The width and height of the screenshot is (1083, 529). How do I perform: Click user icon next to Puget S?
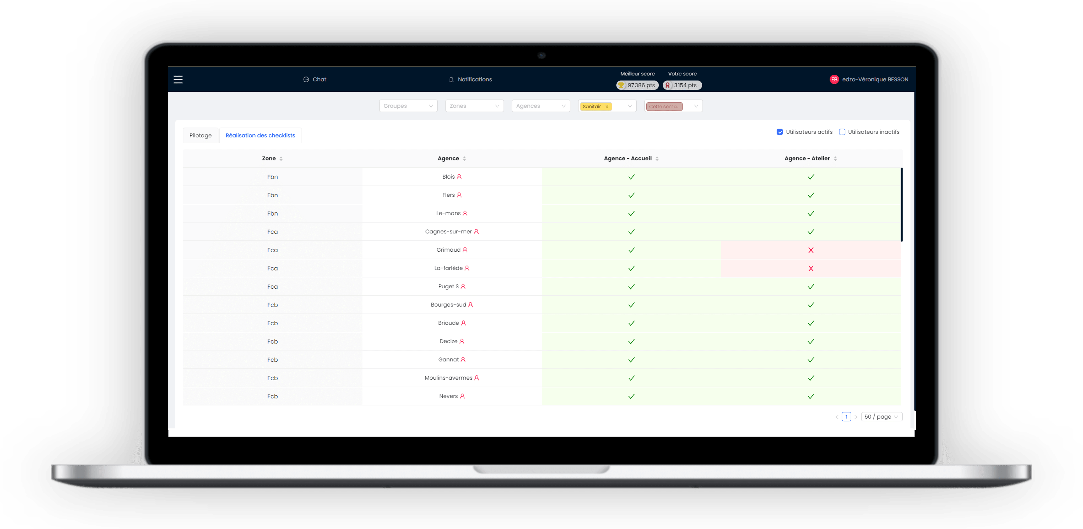pyautogui.click(x=463, y=286)
